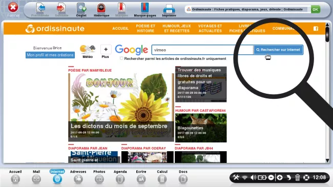The height and width of the screenshot is (187, 333).
Task: Open Les dictons du mois de septembre
Action: [121, 107]
